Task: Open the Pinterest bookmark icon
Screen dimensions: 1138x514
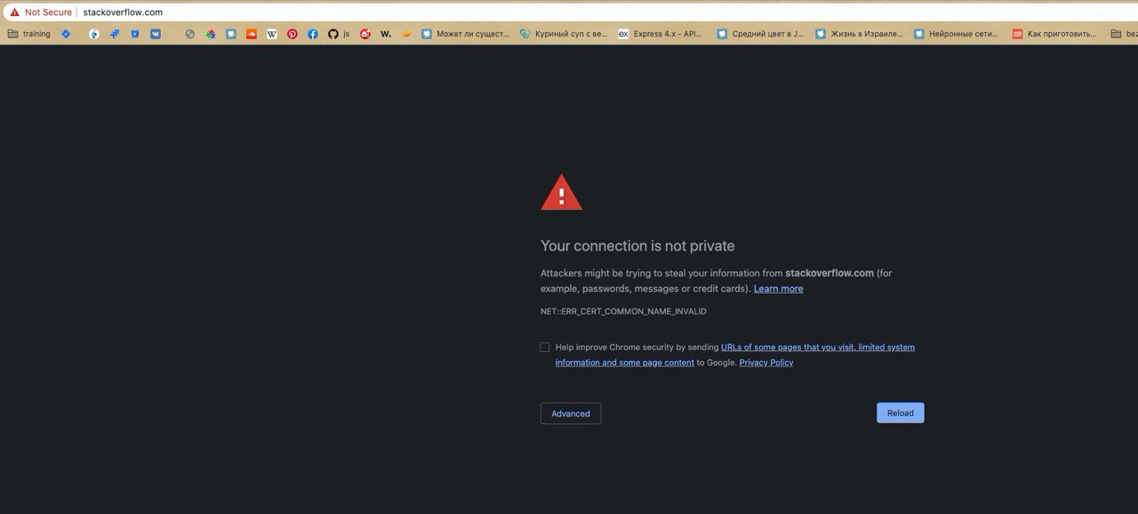Action: pyautogui.click(x=293, y=34)
